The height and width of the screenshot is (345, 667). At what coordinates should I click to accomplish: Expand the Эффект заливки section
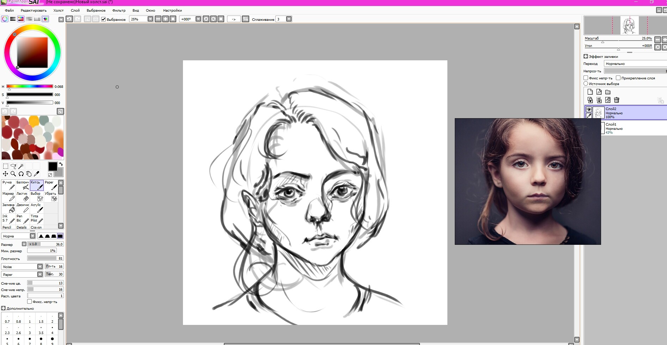tap(586, 56)
